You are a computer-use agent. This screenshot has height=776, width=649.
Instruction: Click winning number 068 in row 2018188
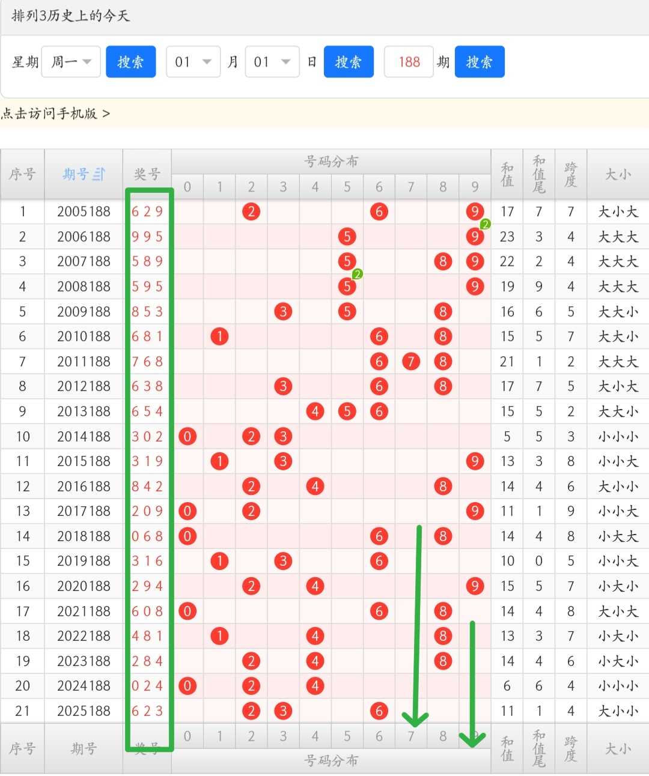tap(147, 536)
